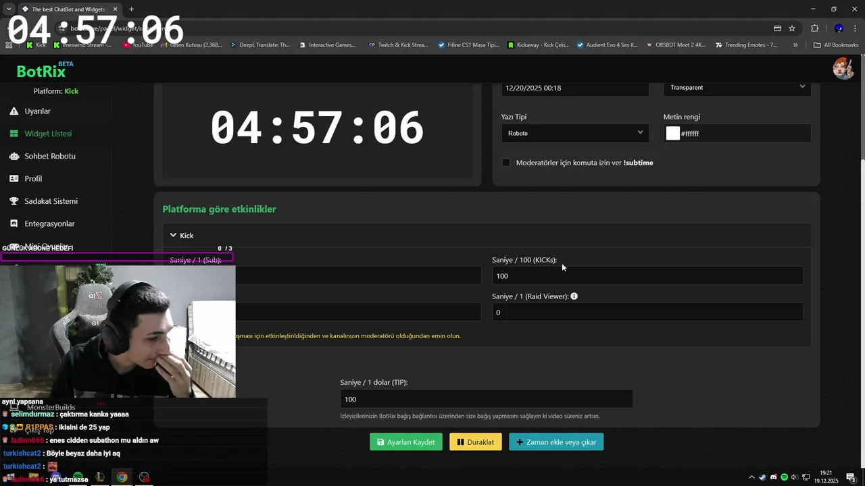Open the Interactive Games bookmark

point(326,45)
